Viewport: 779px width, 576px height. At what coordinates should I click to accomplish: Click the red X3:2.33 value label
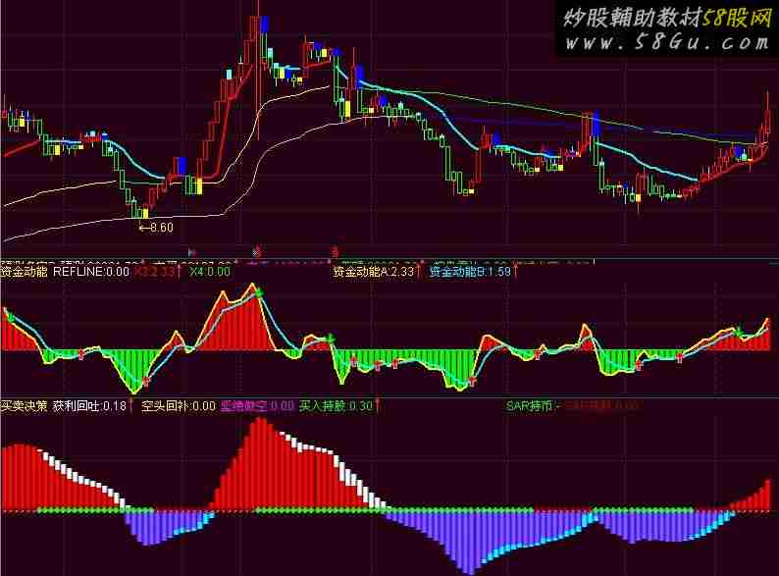tap(154, 272)
